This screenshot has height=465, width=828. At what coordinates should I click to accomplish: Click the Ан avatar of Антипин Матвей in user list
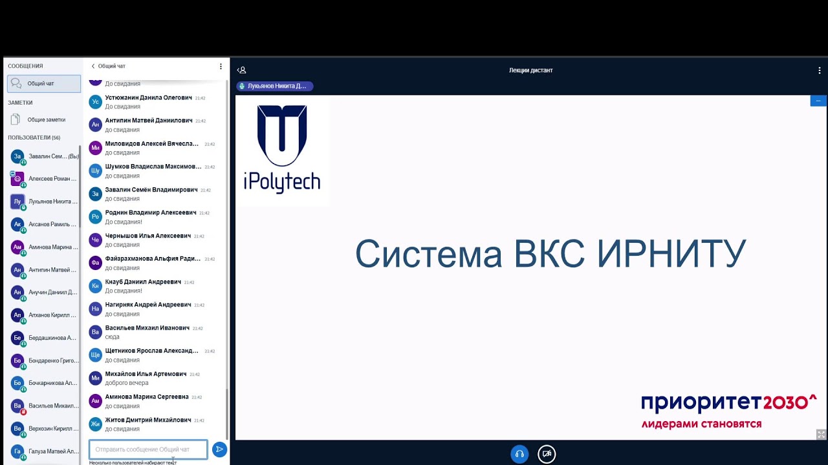tap(17, 270)
